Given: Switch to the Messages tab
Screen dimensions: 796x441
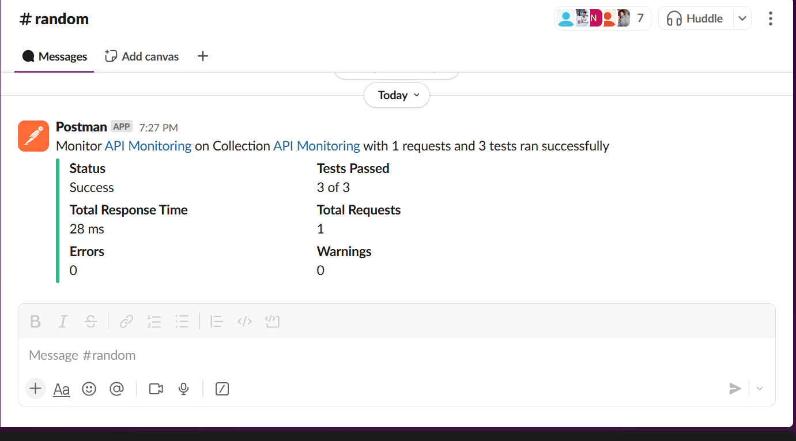Looking at the screenshot, I should [54, 56].
